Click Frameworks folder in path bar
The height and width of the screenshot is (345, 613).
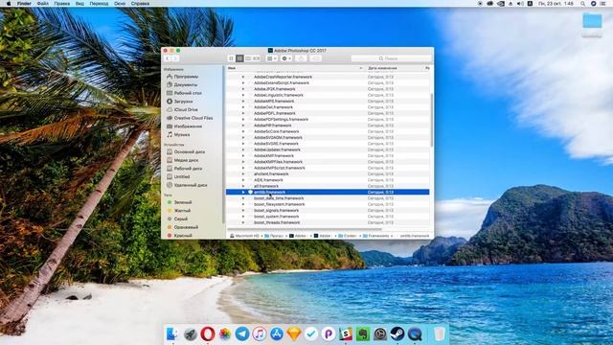[375, 236]
